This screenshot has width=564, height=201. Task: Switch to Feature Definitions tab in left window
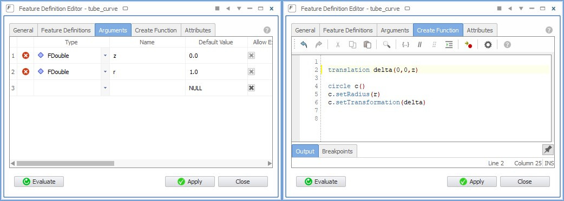click(x=66, y=30)
